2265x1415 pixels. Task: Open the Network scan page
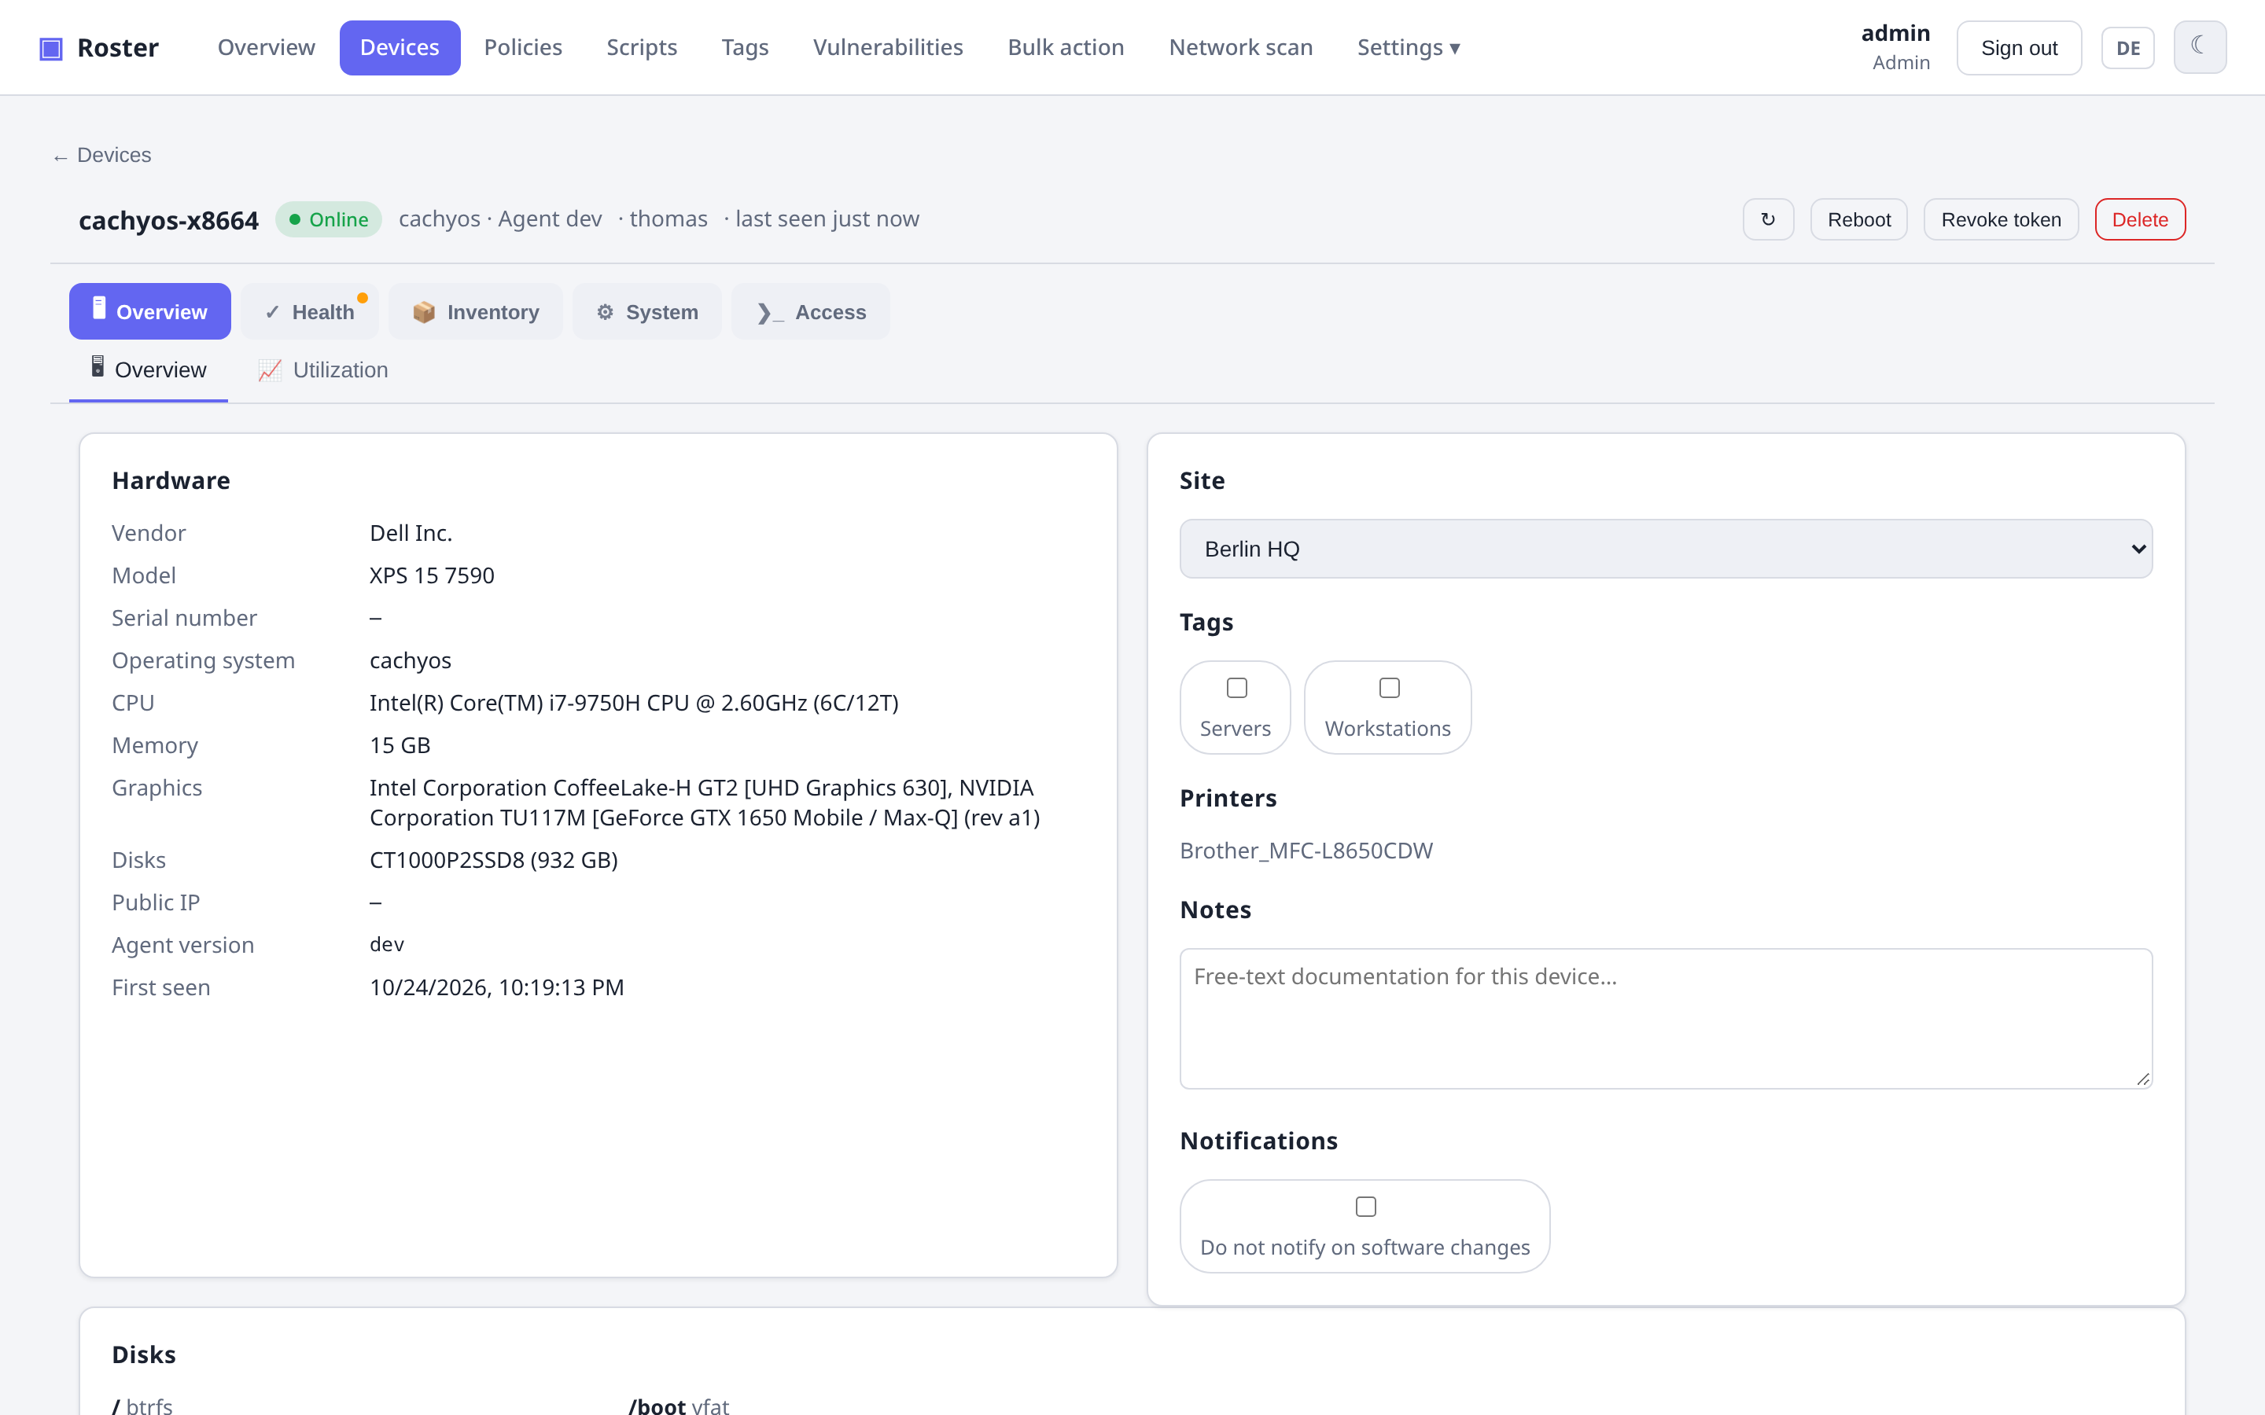click(1240, 48)
